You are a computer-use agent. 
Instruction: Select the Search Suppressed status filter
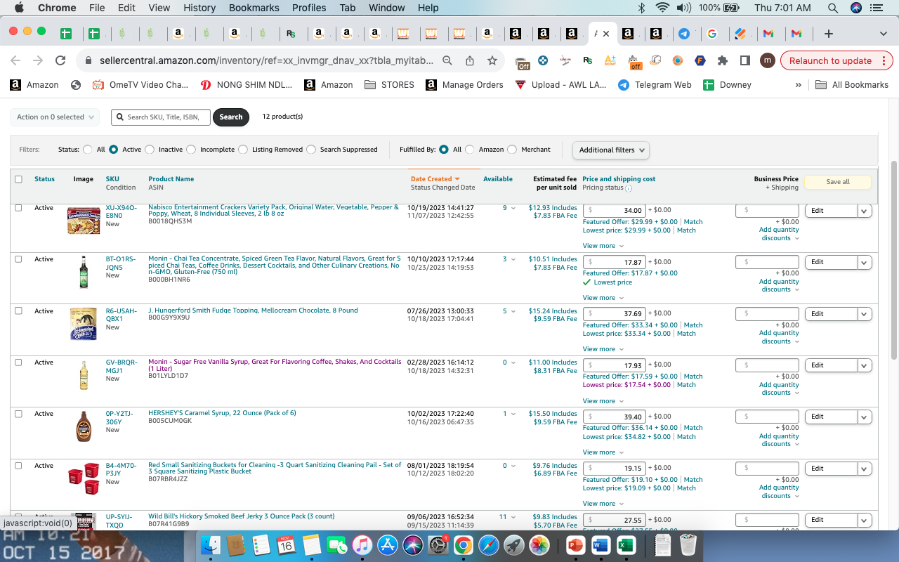[311, 150]
